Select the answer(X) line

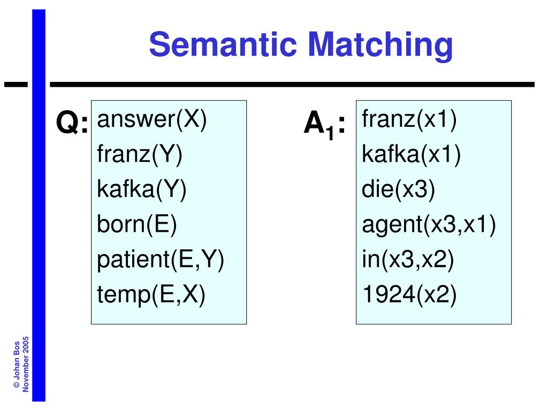[x=152, y=119]
